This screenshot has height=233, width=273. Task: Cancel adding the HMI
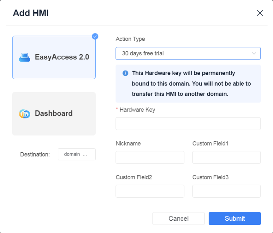click(178, 218)
